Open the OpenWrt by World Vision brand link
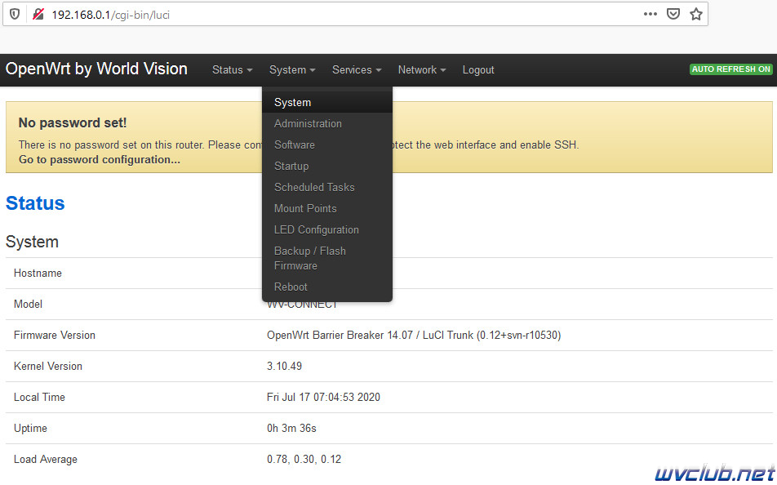777x485 pixels. [x=96, y=69]
